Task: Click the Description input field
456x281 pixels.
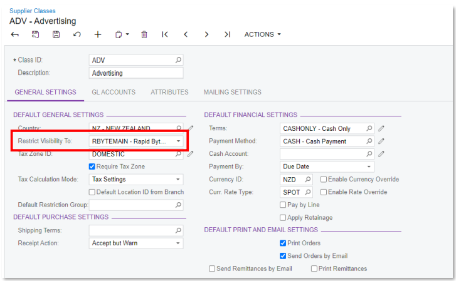Action: 136,73
